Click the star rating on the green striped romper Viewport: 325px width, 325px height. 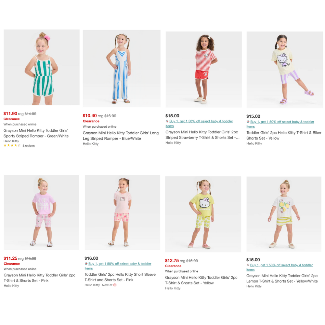coord(12,146)
